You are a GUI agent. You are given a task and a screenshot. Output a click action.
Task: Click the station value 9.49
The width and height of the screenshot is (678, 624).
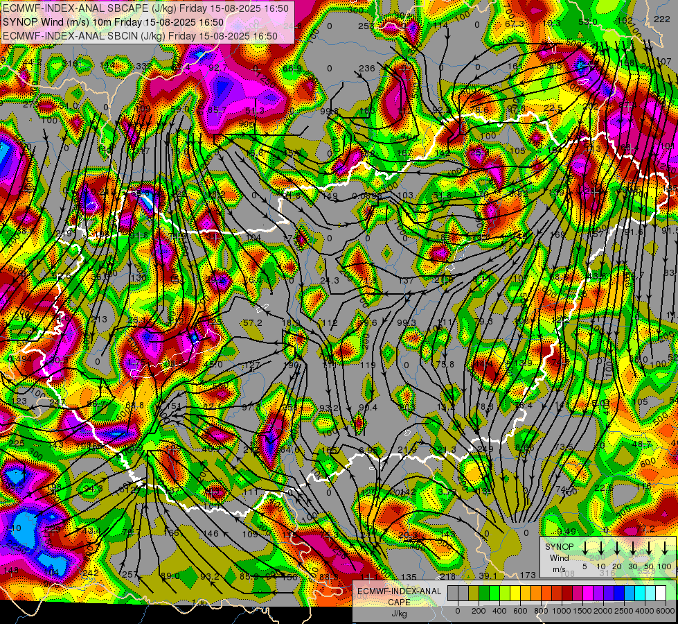coord(567,531)
